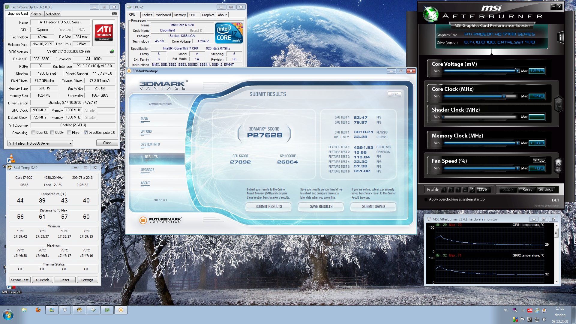Click the Link clocks icon in Afterburner

pyautogui.click(x=558, y=104)
